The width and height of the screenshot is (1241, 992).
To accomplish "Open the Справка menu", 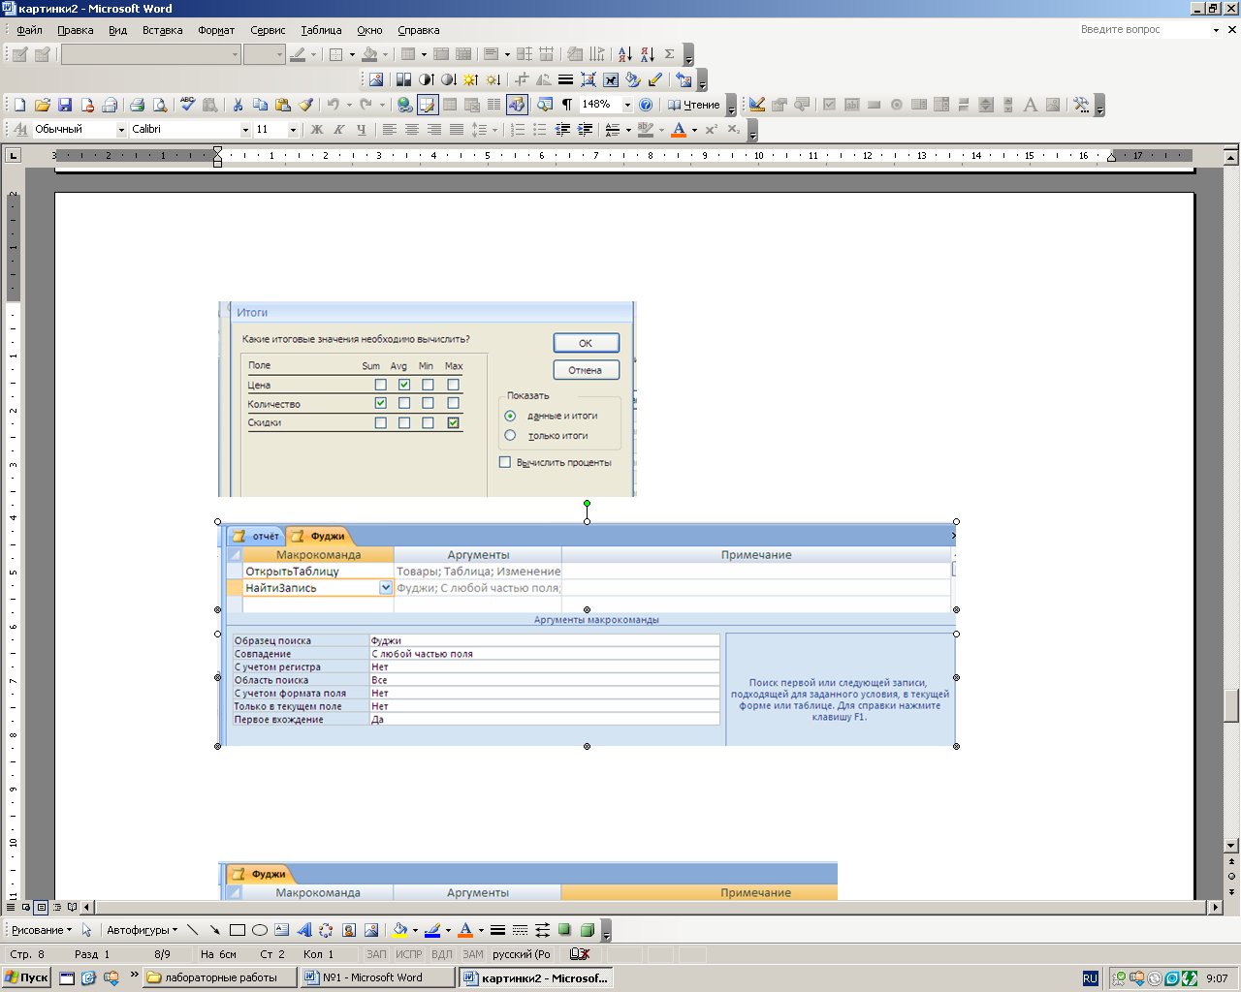I will [419, 30].
